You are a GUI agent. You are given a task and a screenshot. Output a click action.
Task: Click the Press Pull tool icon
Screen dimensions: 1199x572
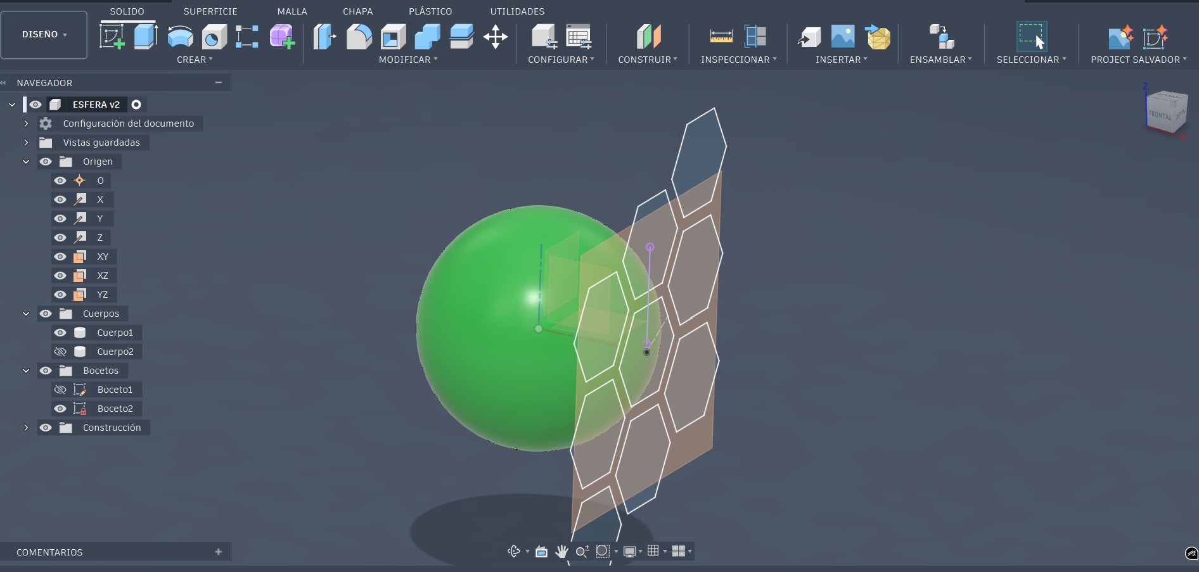tap(324, 37)
